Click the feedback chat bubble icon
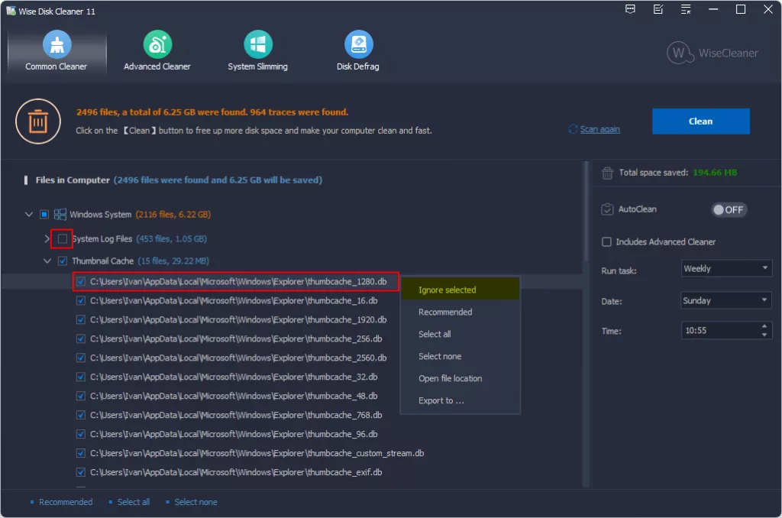 (x=630, y=9)
